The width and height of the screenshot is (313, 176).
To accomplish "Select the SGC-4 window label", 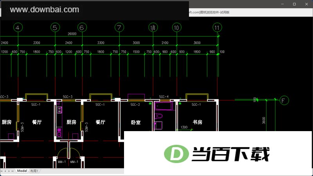I will tap(164, 97).
